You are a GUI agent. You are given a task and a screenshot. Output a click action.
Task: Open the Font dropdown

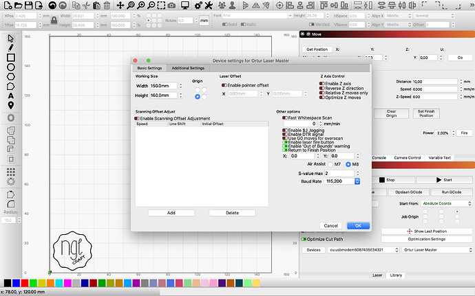(x=257, y=15)
